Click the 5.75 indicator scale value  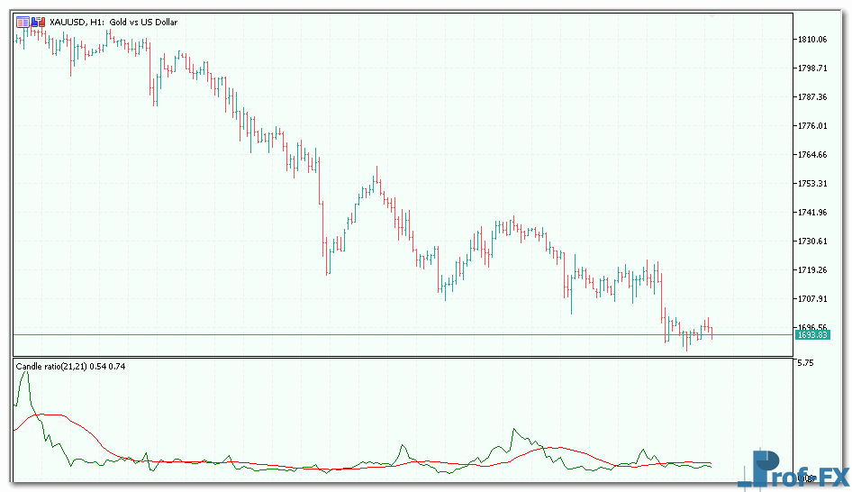coord(804,363)
